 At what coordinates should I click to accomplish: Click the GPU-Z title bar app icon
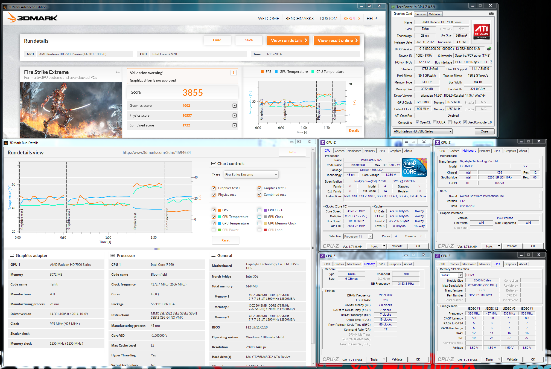coord(393,7)
